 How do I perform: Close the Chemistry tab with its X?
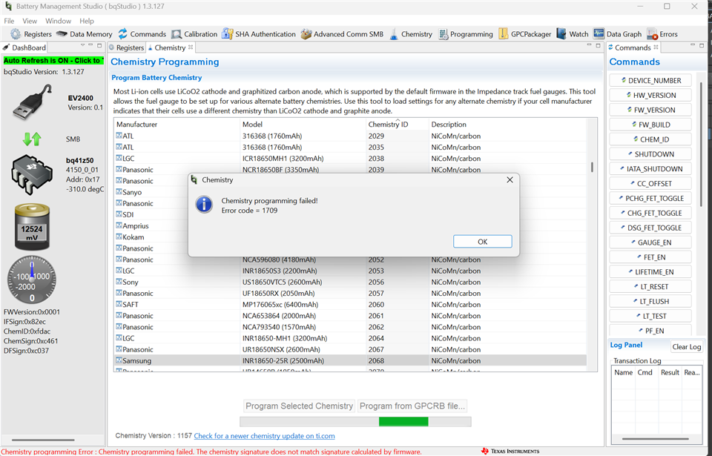[191, 47]
